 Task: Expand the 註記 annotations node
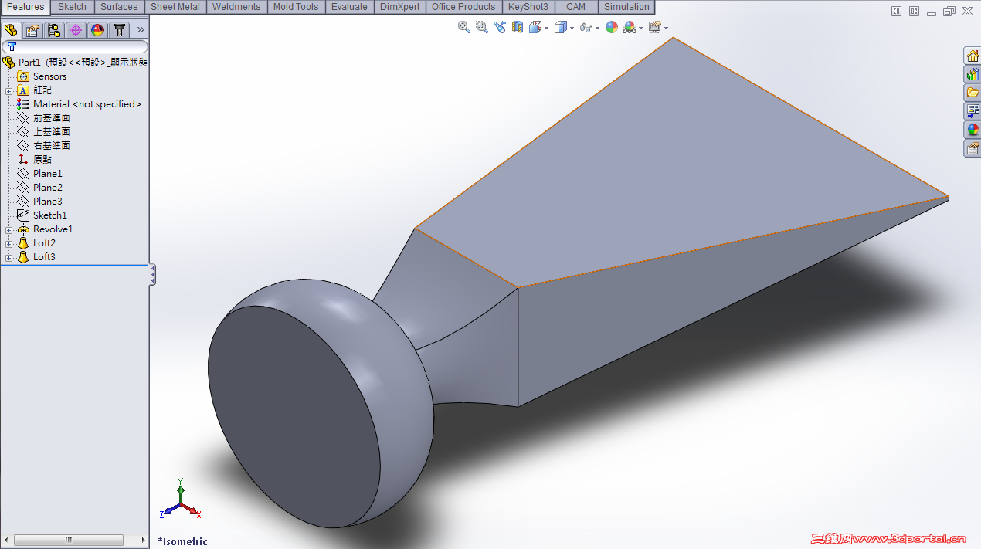(8, 90)
